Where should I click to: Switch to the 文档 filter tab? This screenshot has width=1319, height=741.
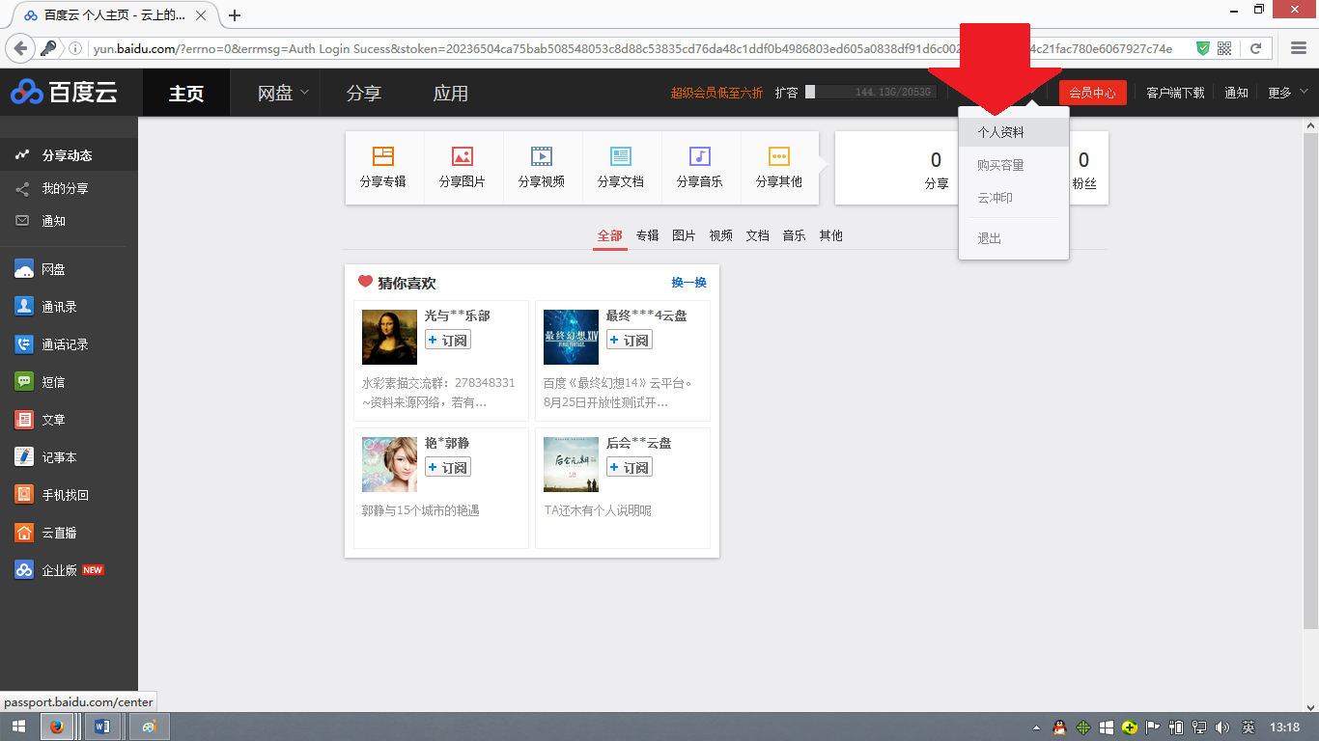pos(757,235)
